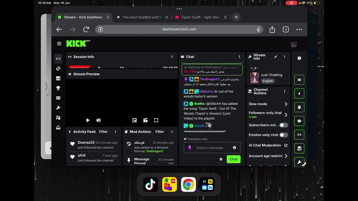The image size is (358, 201).
Task: Open the trophy achievements icon in sidebar
Action: [x=58, y=88]
